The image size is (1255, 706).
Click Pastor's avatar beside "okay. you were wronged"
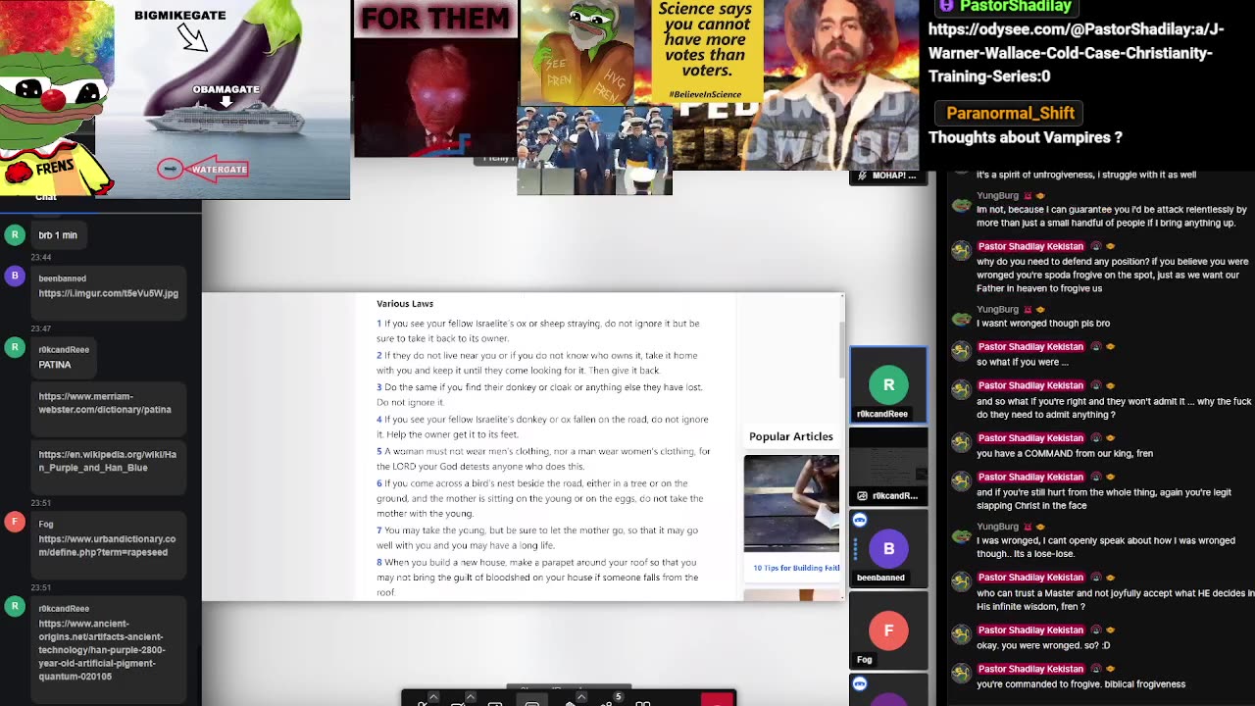pos(961,635)
